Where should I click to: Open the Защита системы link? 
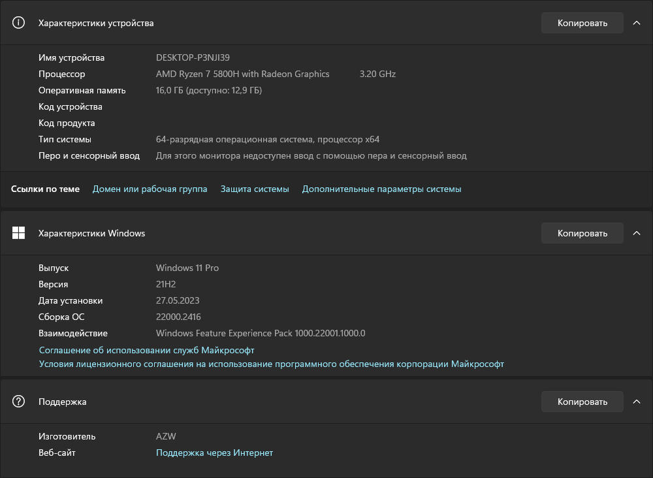[x=255, y=189]
